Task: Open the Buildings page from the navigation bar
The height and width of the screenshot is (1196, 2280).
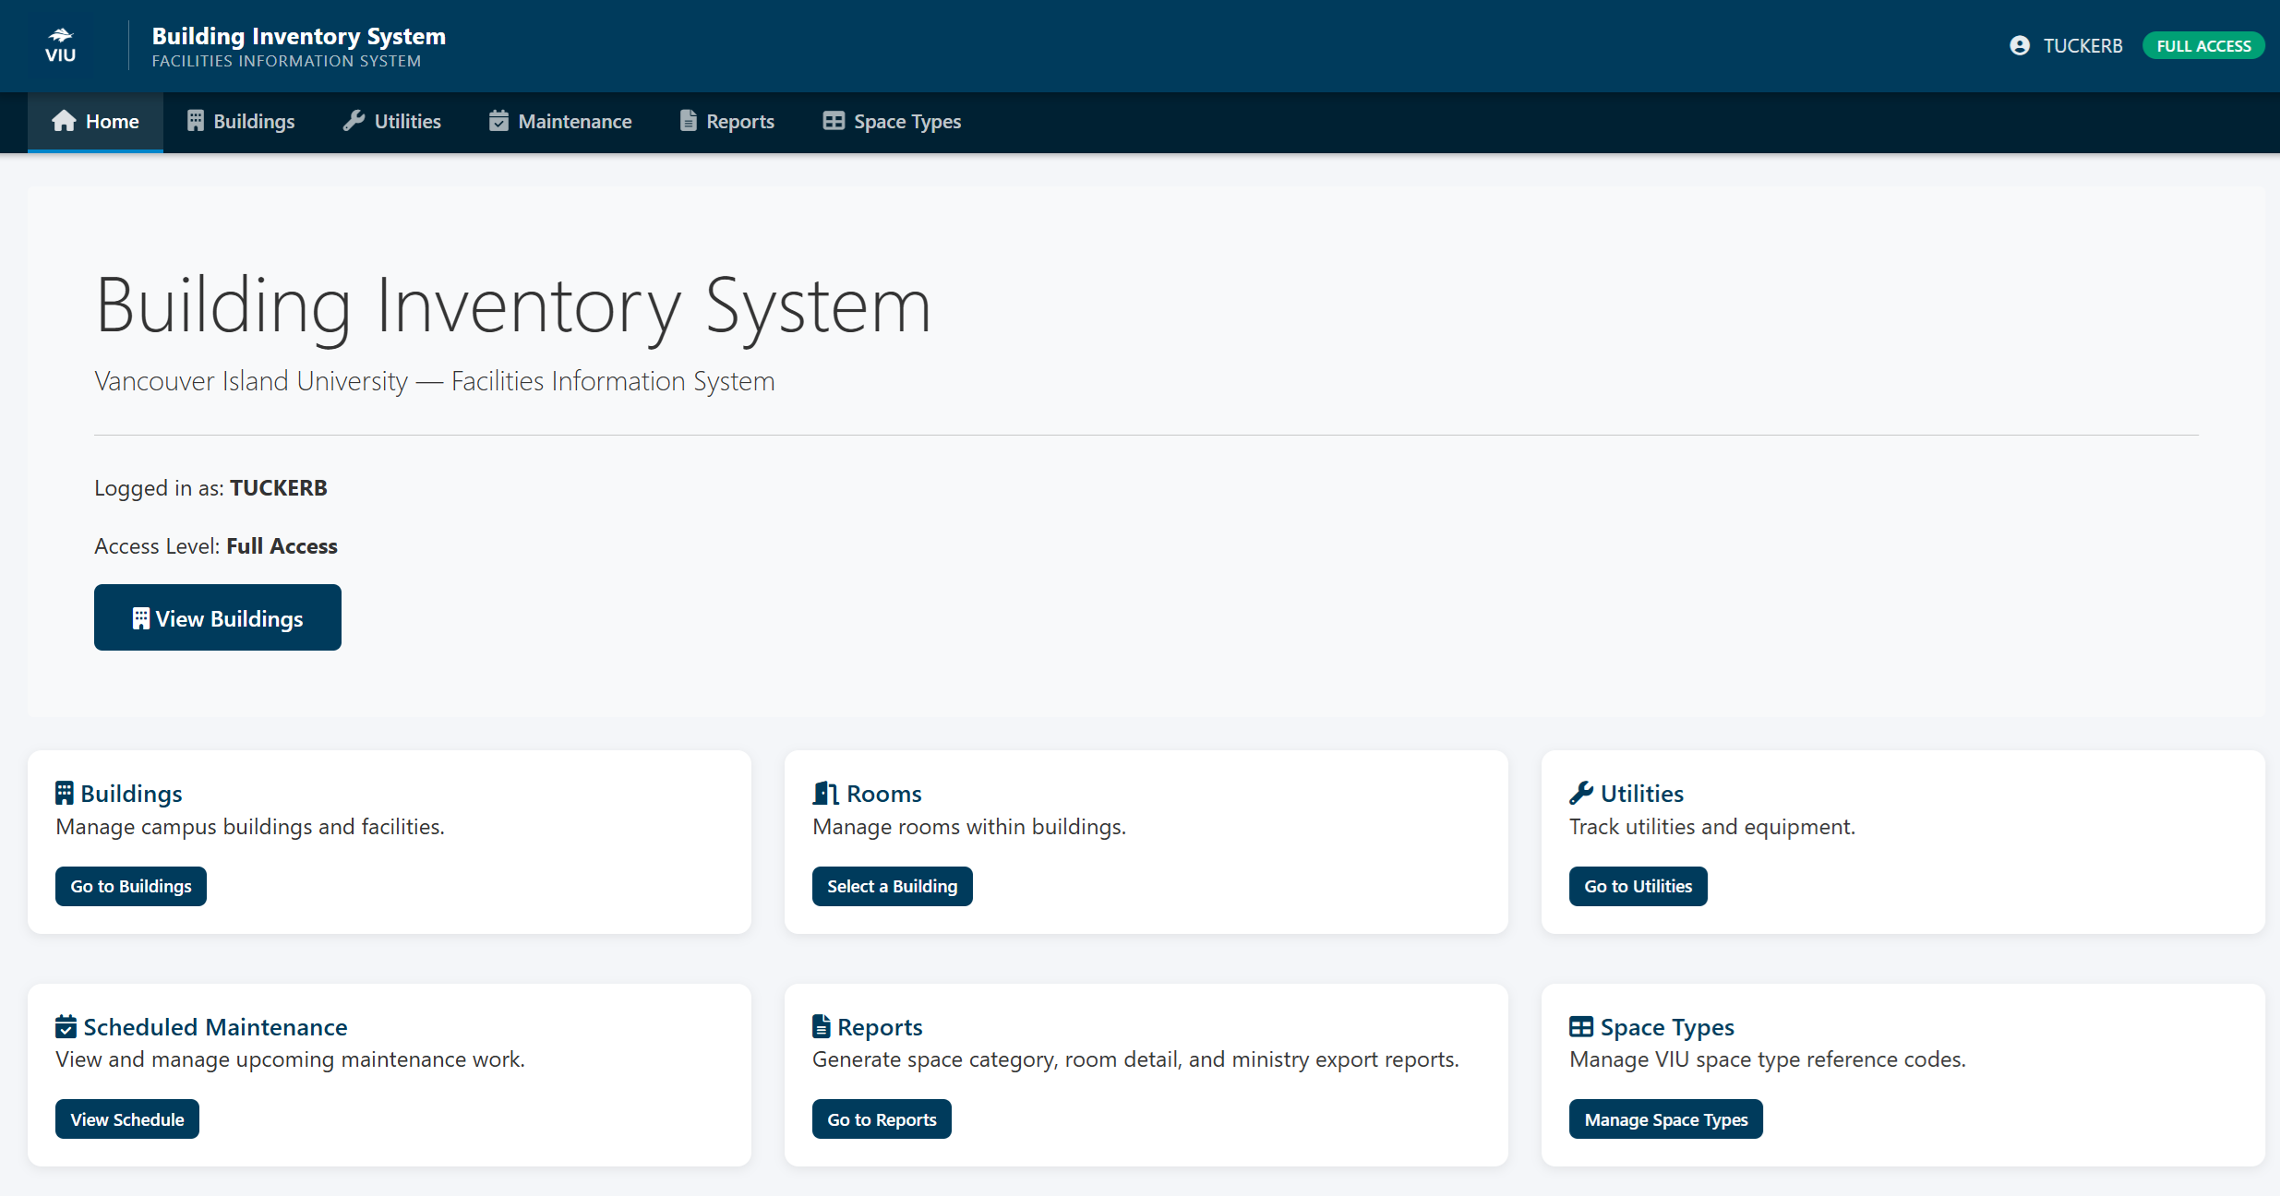Action: (254, 121)
